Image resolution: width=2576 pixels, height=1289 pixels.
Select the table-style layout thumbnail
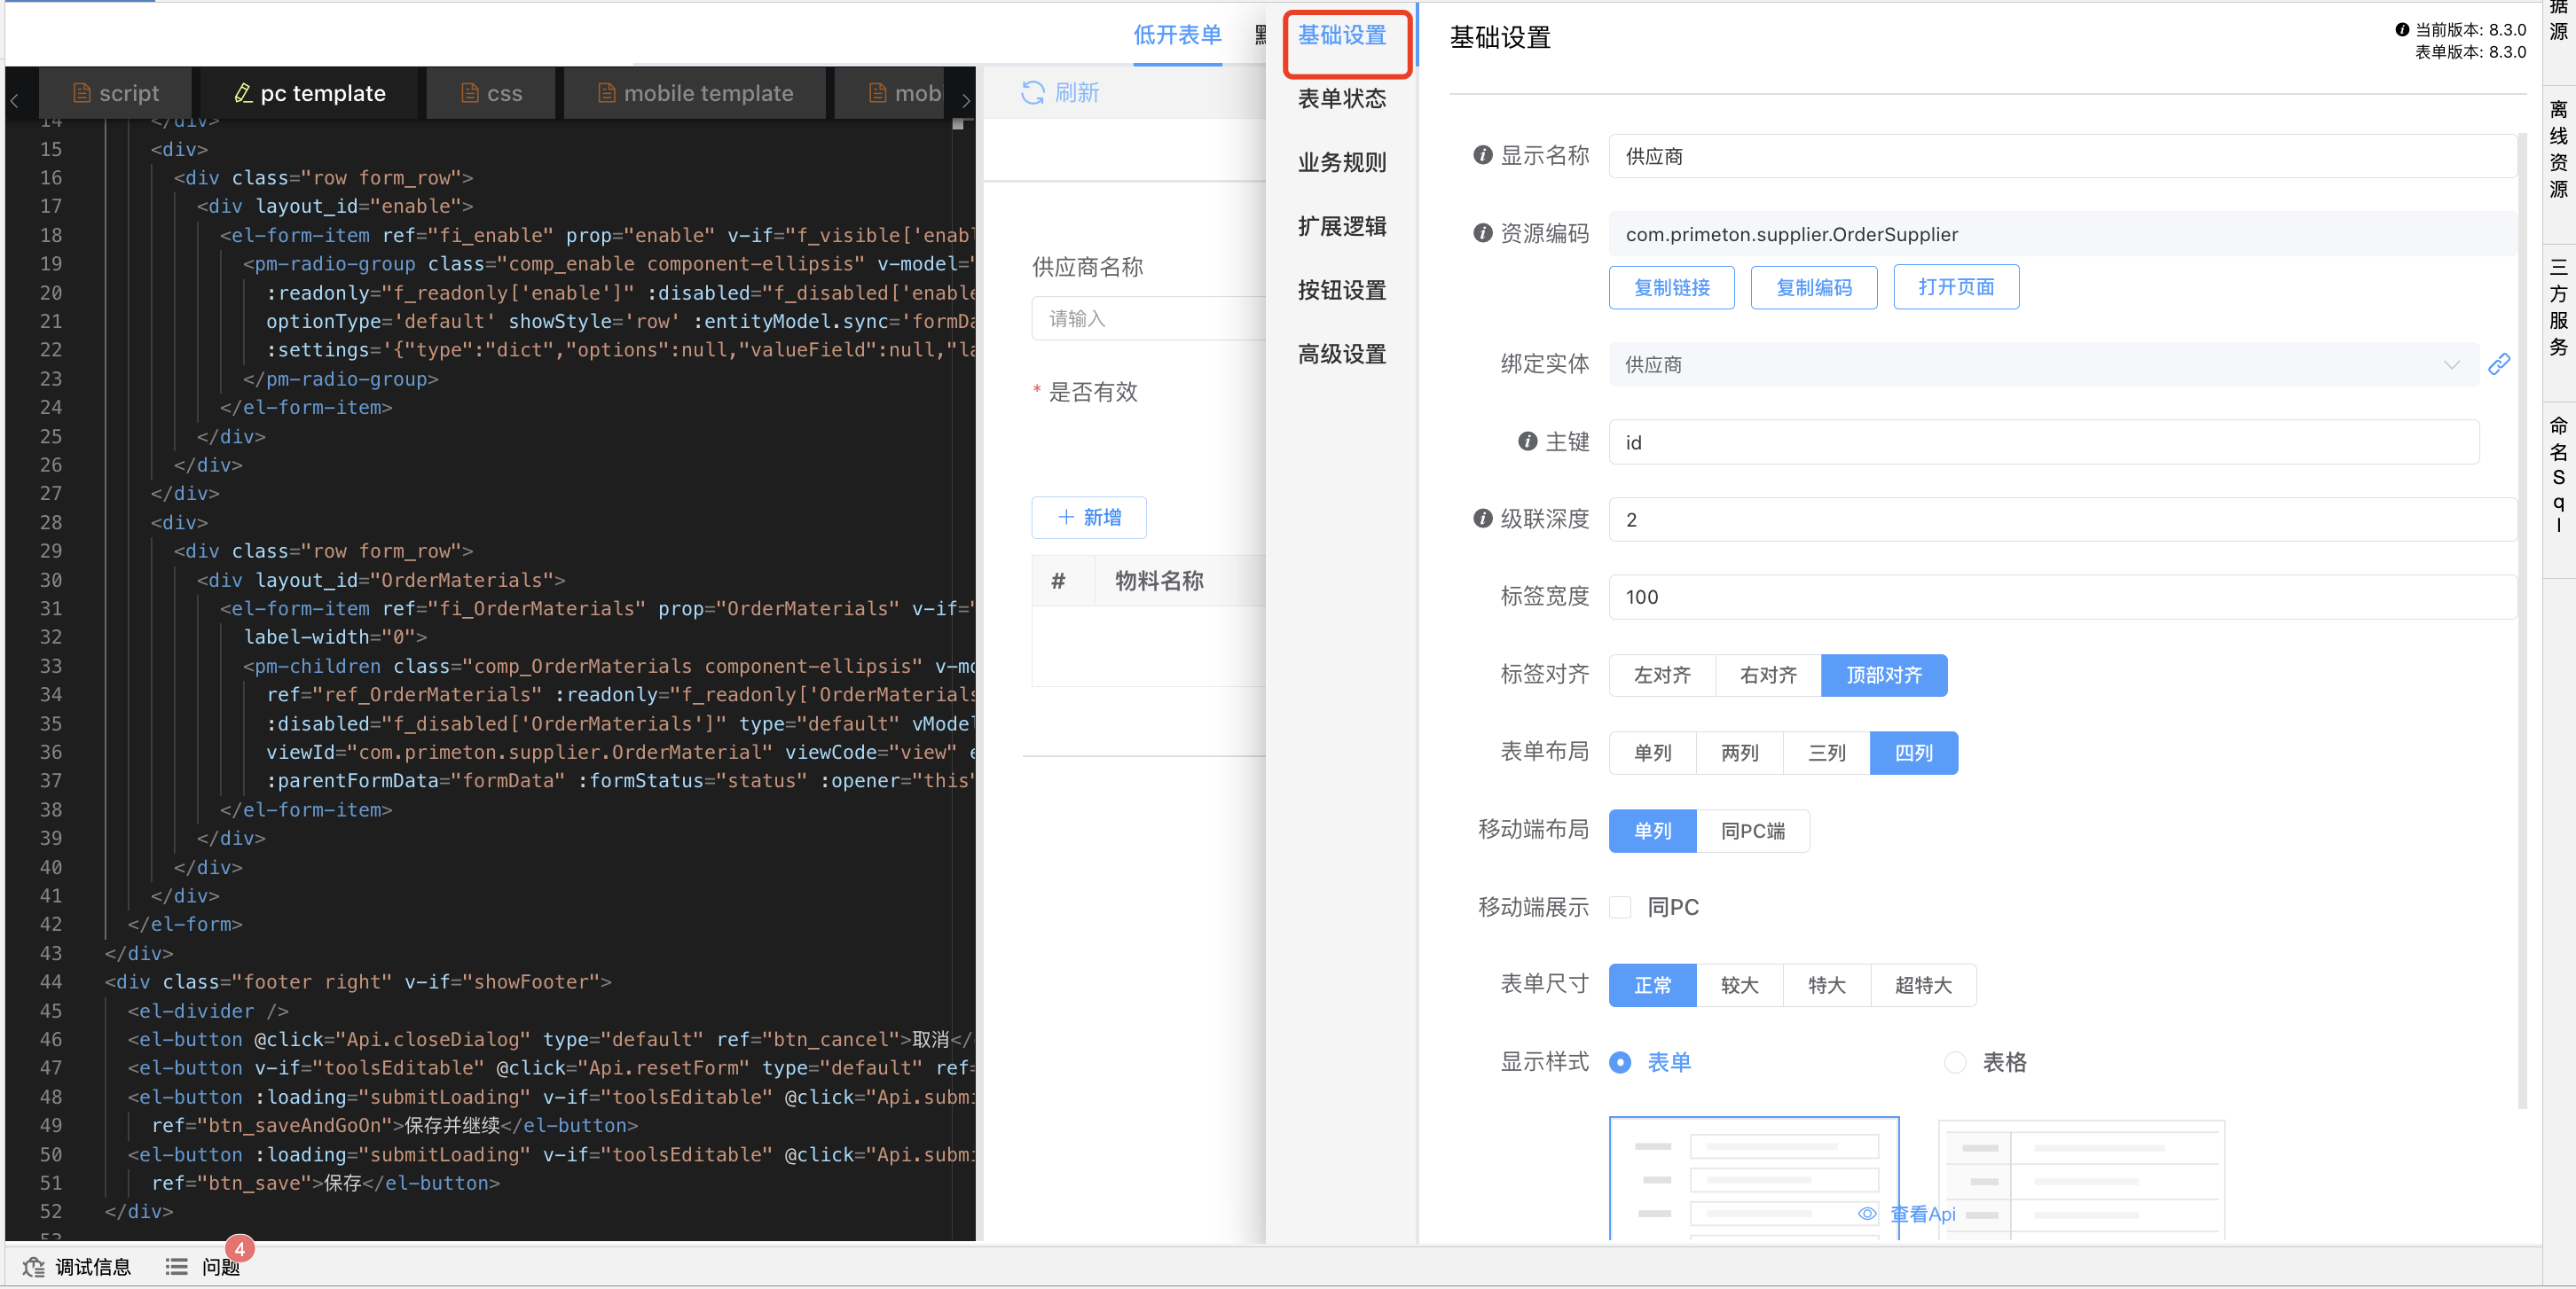click(2080, 1179)
